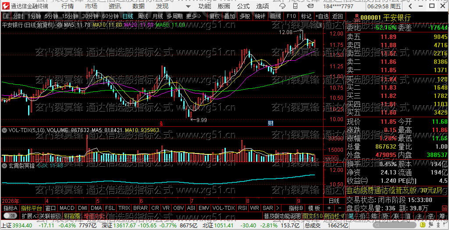449x230 pixels.
Task: Open the 版面 menu
Action: (224, 6)
